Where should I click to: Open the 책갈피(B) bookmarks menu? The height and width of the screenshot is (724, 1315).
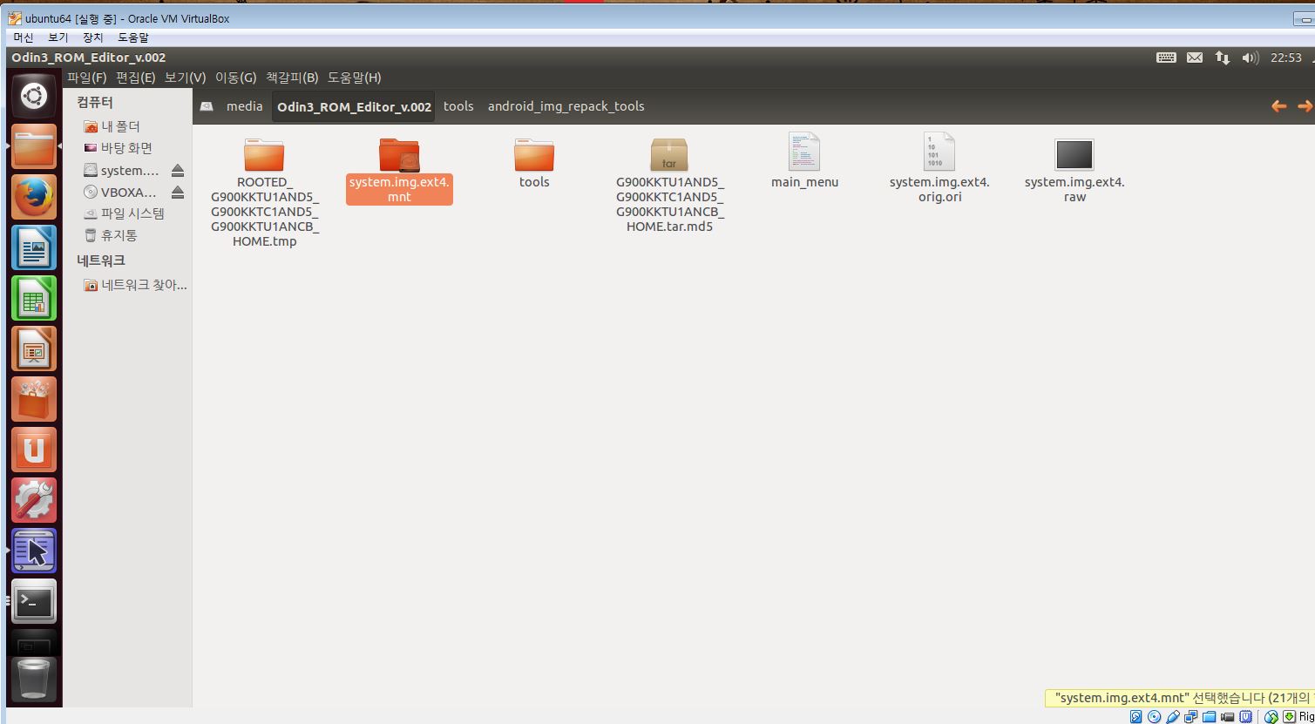(292, 78)
